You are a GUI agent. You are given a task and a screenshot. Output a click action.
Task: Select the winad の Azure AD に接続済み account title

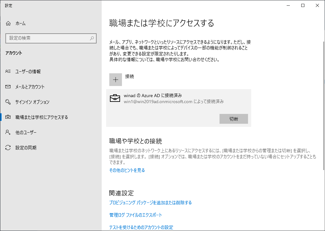(153, 96)
